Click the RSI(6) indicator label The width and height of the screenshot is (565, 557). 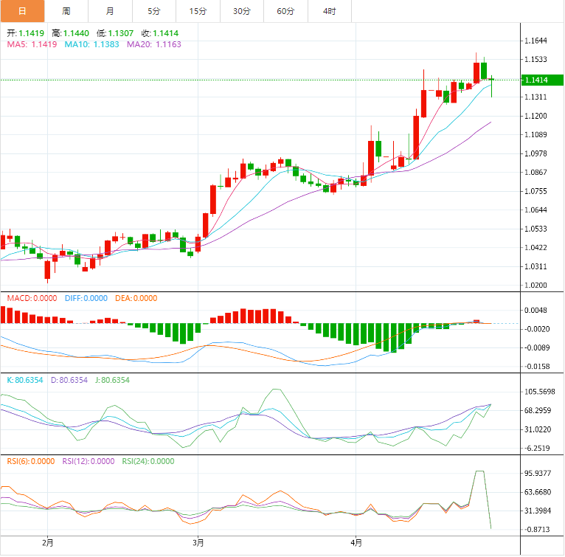click(31, 461)
